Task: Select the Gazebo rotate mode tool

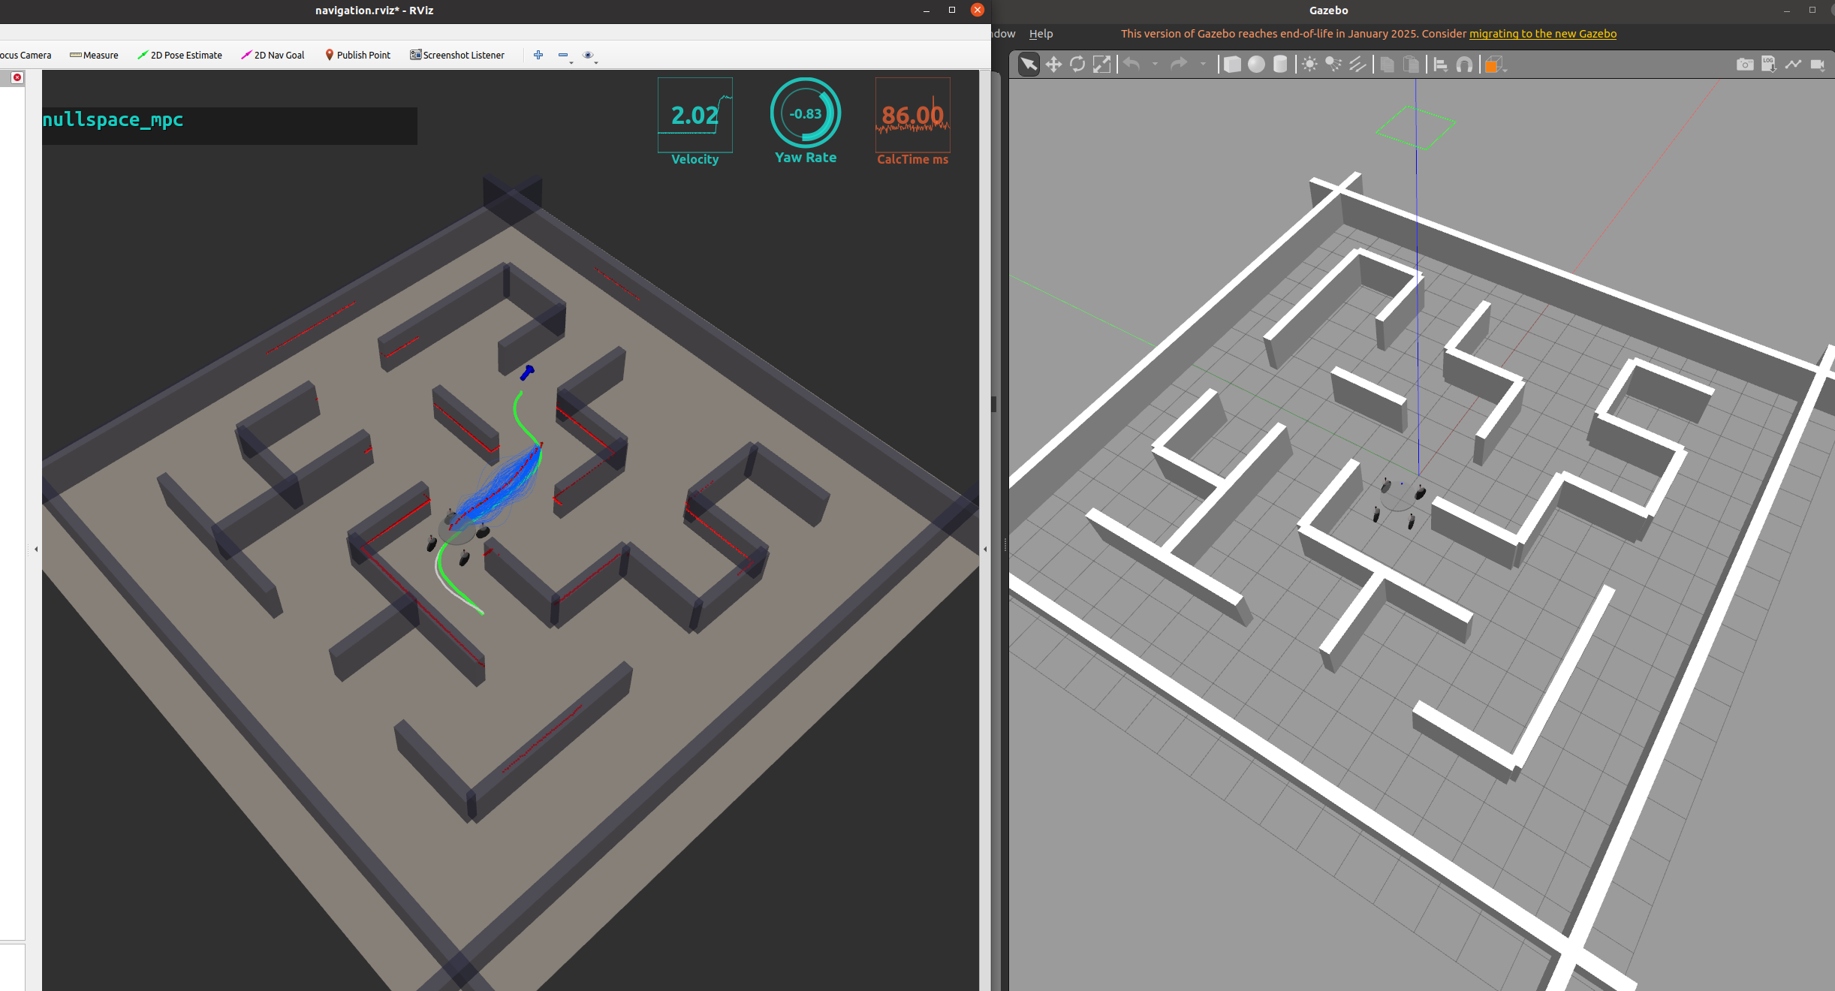Action: coord(1077,65)
